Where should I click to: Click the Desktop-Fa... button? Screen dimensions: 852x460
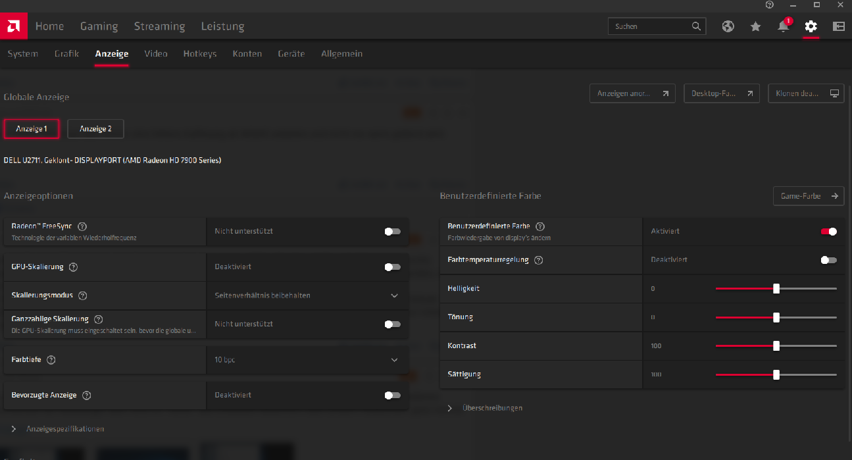click(x=722, y=93)
